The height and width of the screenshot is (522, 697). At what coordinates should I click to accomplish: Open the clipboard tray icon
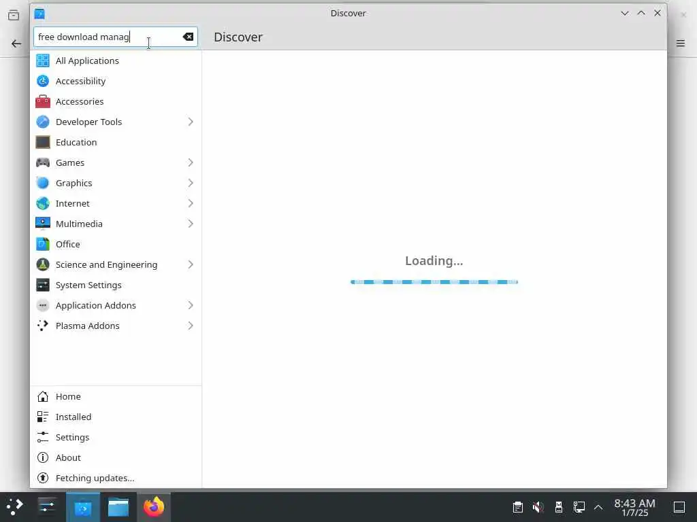tap(518, 507)
